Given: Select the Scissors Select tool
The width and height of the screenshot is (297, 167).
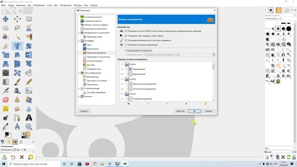Looking at the screenshot, I should (29, 28).
